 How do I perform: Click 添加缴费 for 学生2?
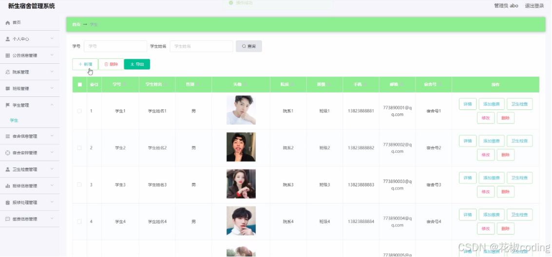[x=492, y=141]
